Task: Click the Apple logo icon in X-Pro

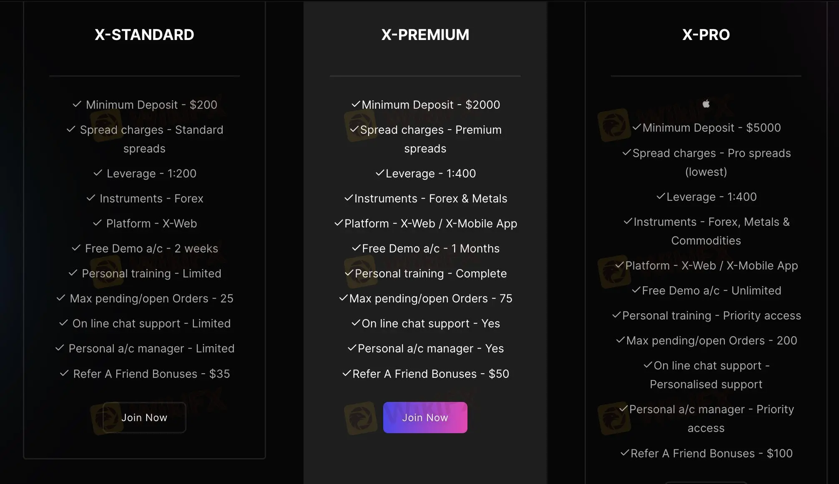Action: pos(706,104)
